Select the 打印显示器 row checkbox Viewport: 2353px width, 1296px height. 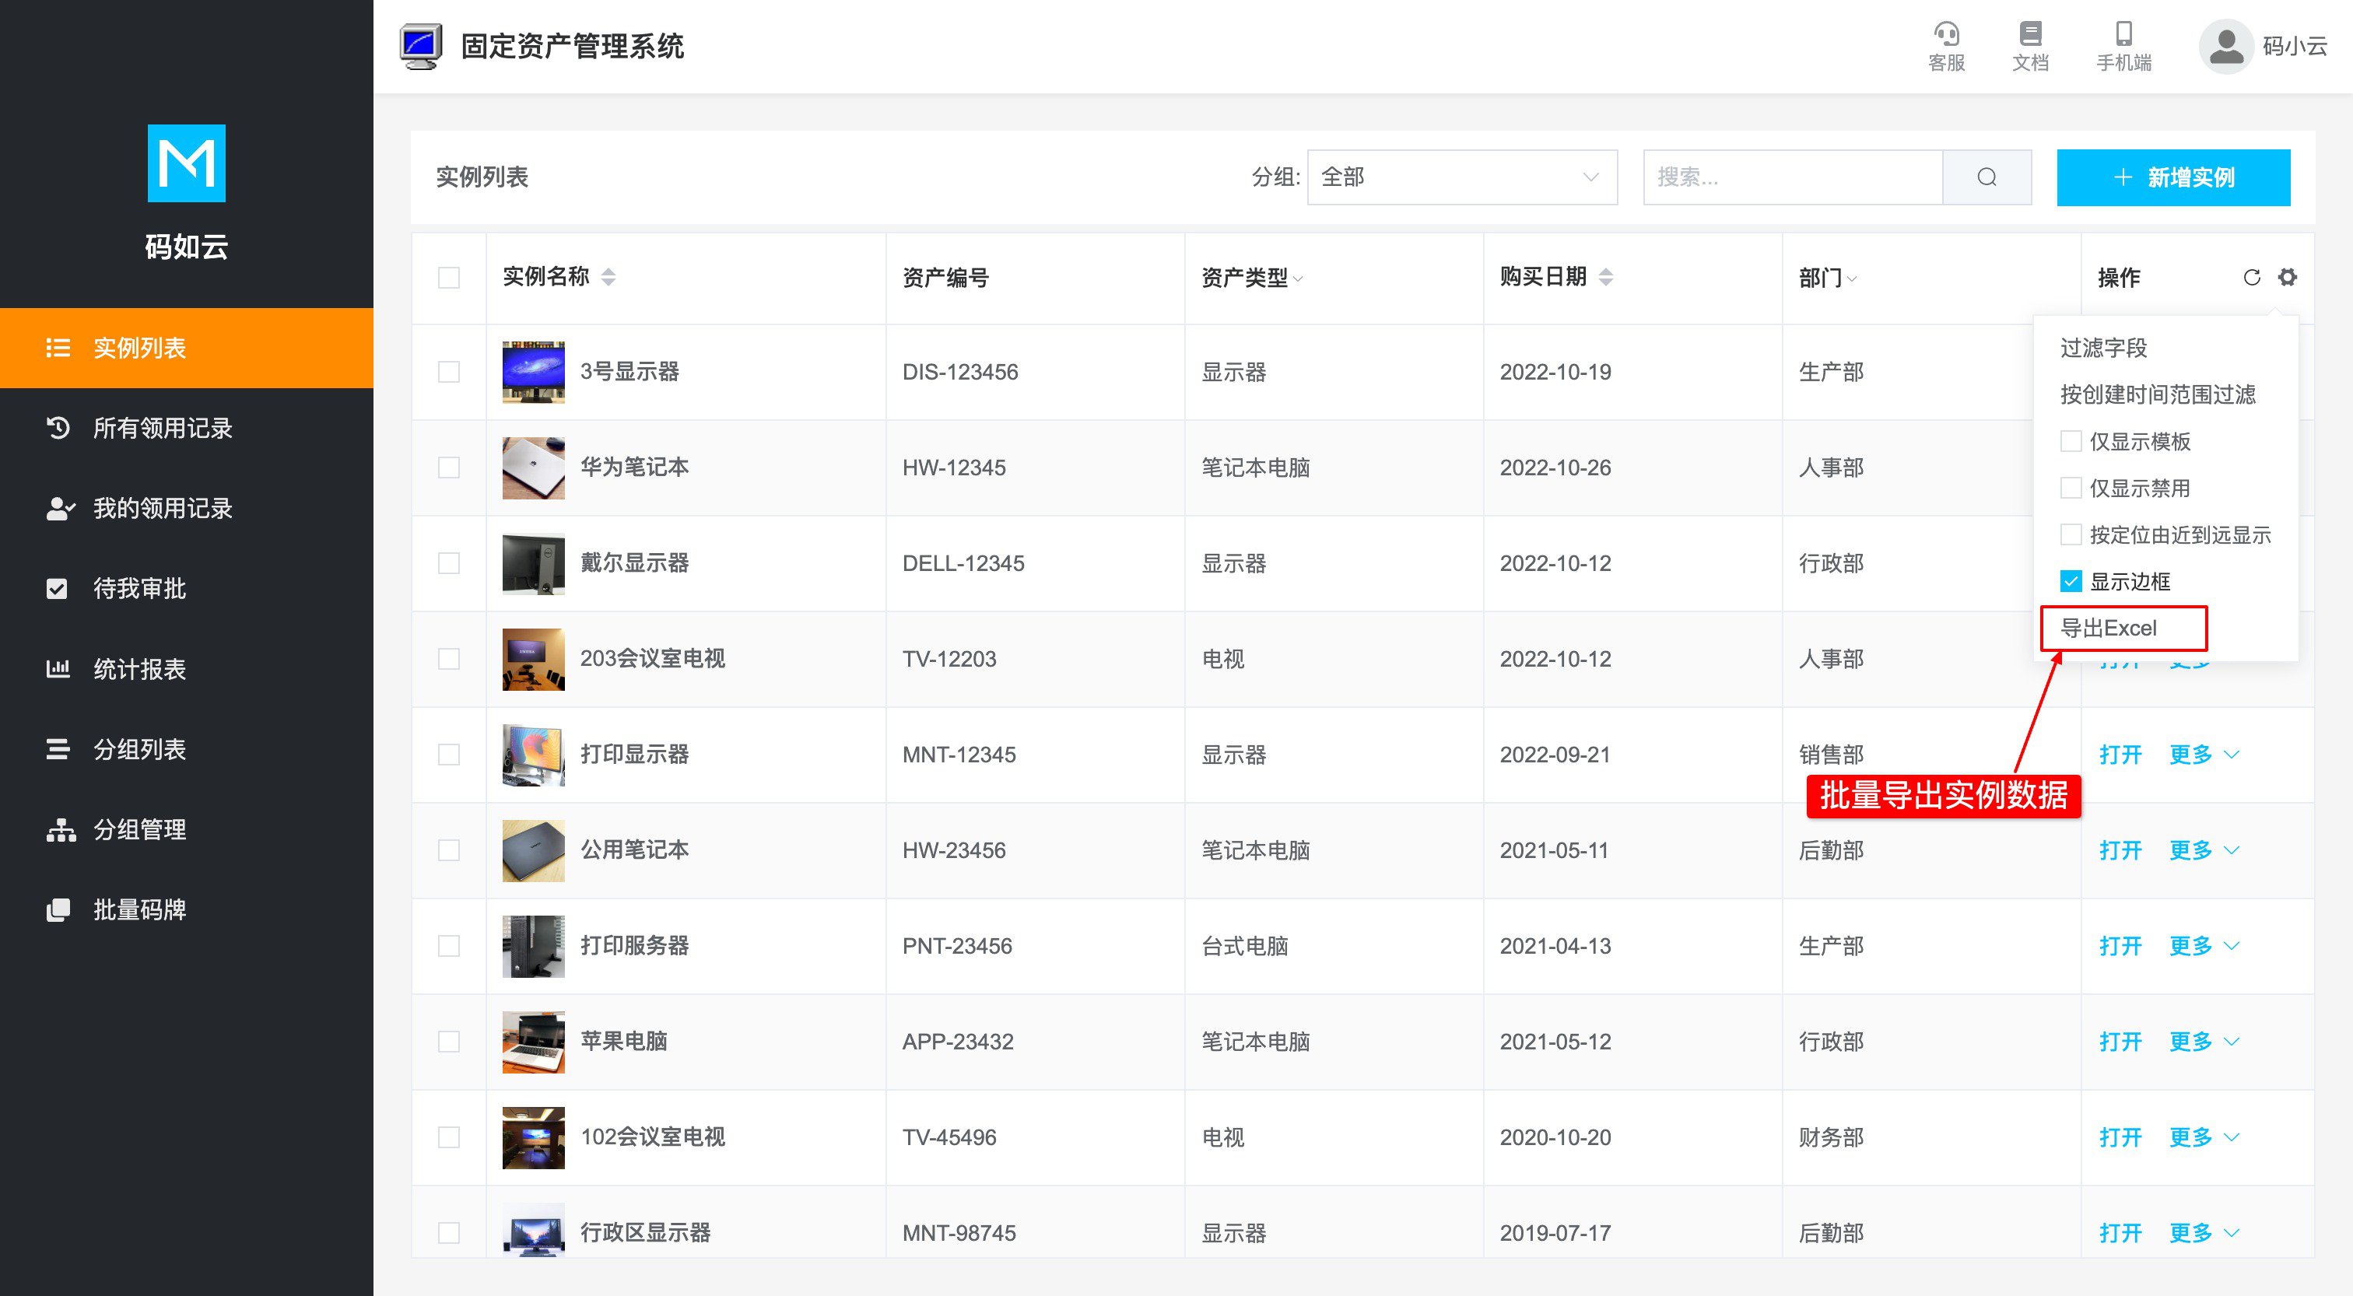(448, 755)
